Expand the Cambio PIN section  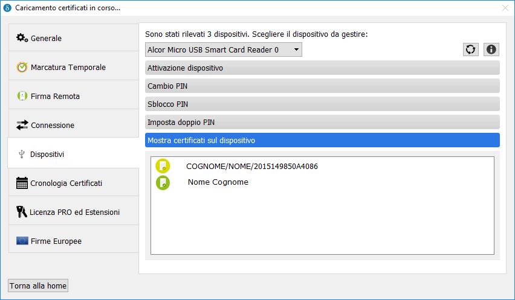pyautogui.click(x=322, y=86)
